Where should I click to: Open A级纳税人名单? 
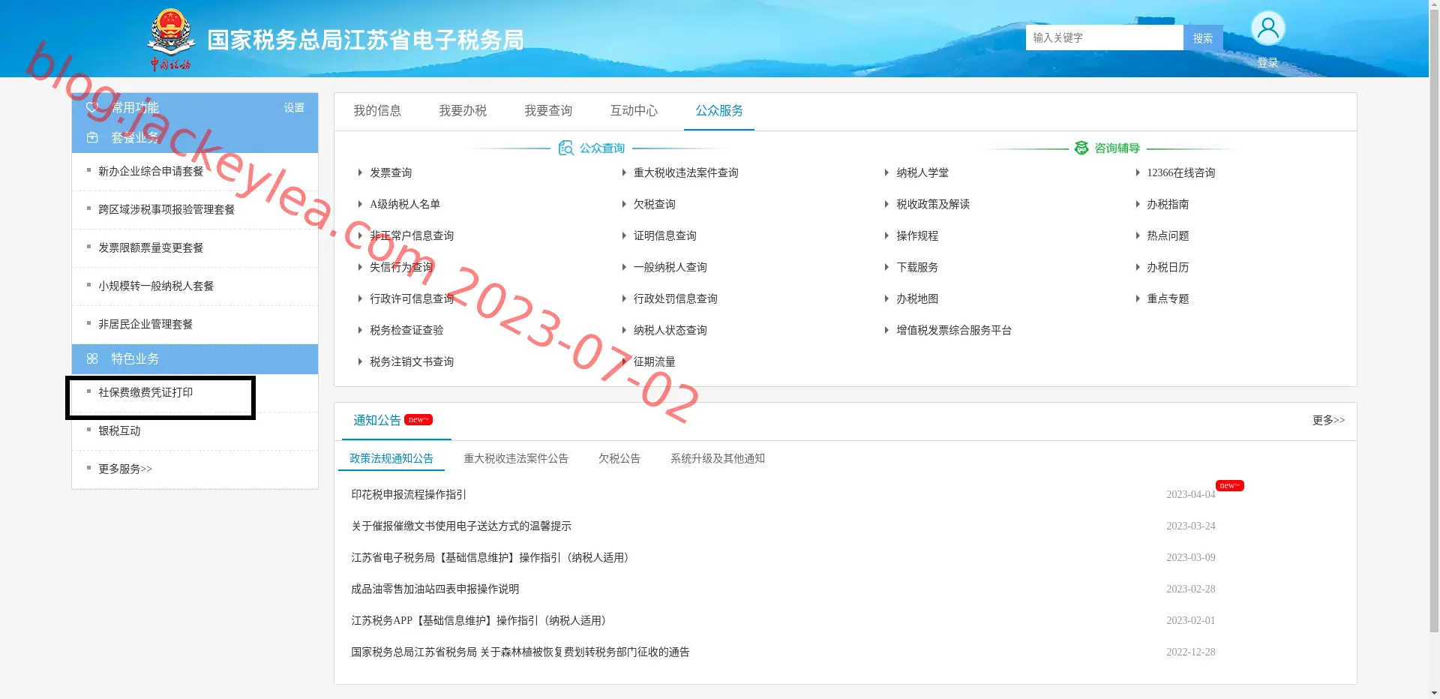tap(405, 204)
